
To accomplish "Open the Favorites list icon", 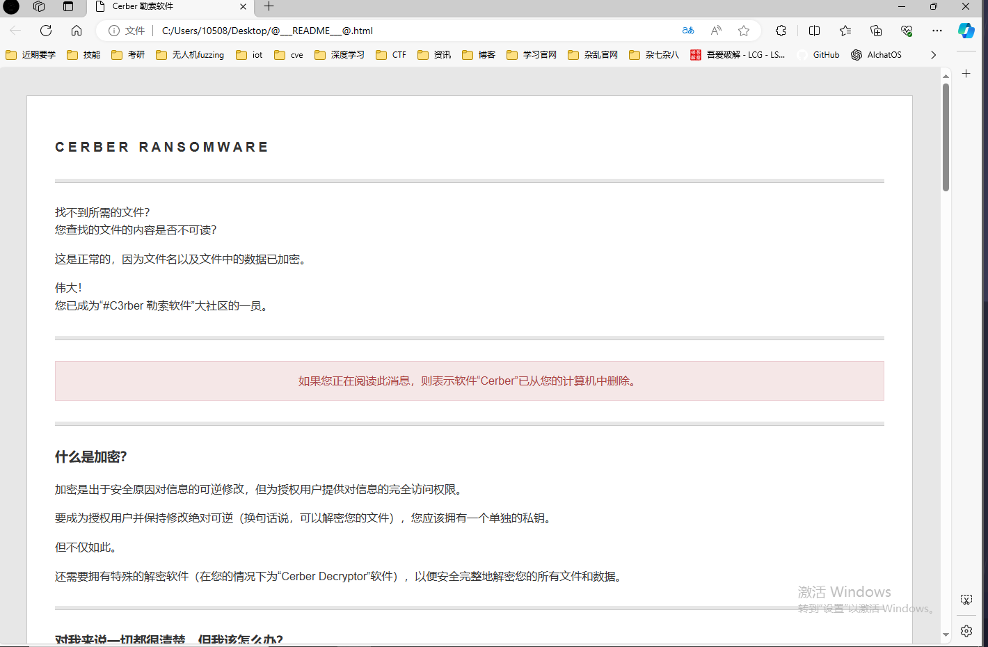I will (x=845, y=31).
